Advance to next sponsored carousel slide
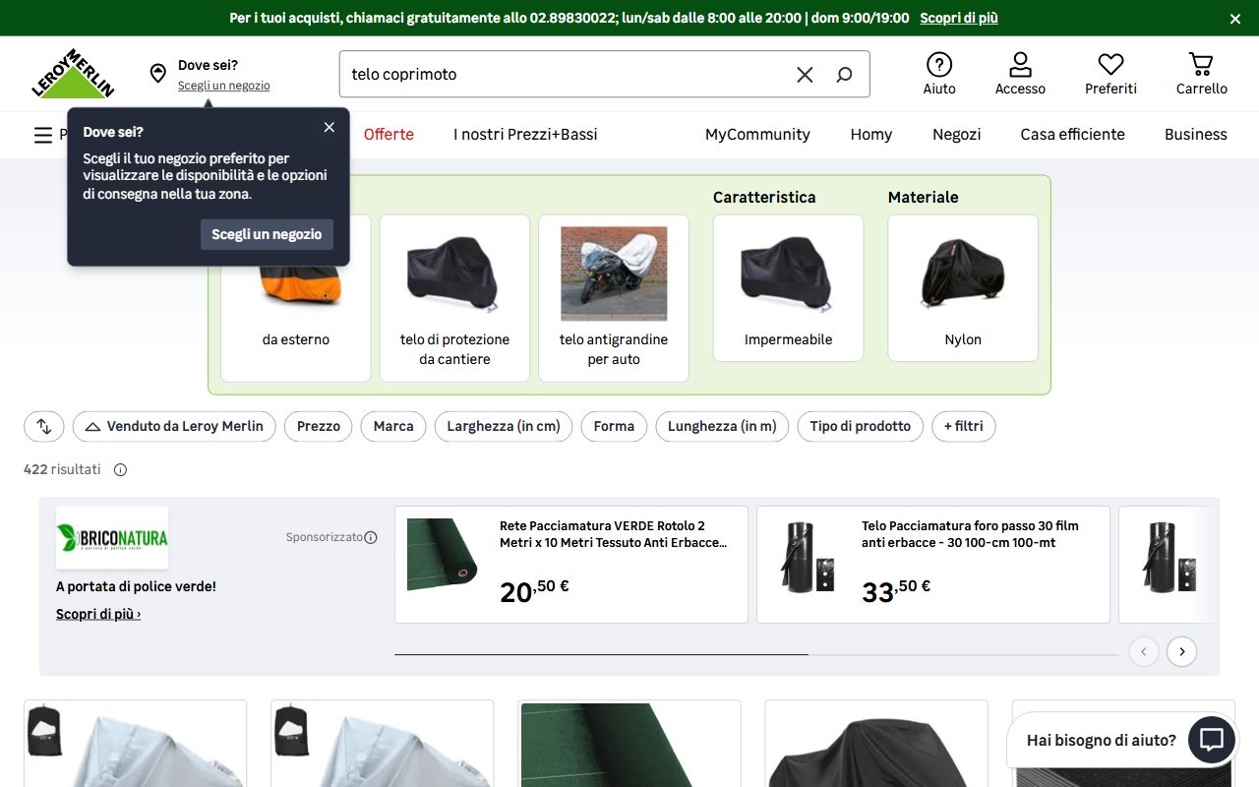1259x787 pixels. pos(1181,651)
